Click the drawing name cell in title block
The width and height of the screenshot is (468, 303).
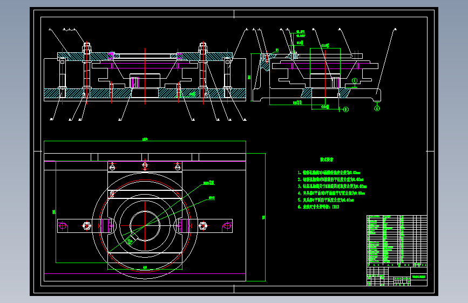[x=419, y=277]
